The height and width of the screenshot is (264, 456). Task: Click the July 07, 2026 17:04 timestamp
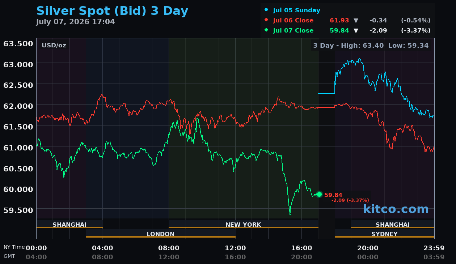click(x=75, y=22)
